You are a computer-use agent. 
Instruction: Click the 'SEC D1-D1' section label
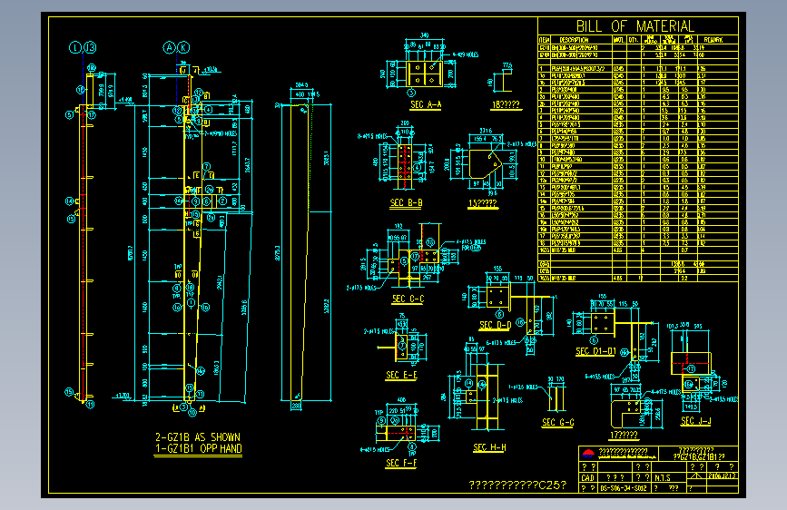point(595,351)
